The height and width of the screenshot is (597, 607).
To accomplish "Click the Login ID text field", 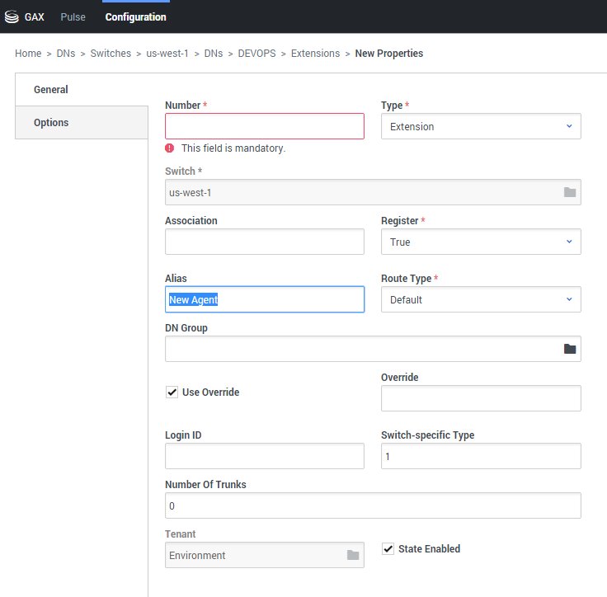I will click(264, 456).
